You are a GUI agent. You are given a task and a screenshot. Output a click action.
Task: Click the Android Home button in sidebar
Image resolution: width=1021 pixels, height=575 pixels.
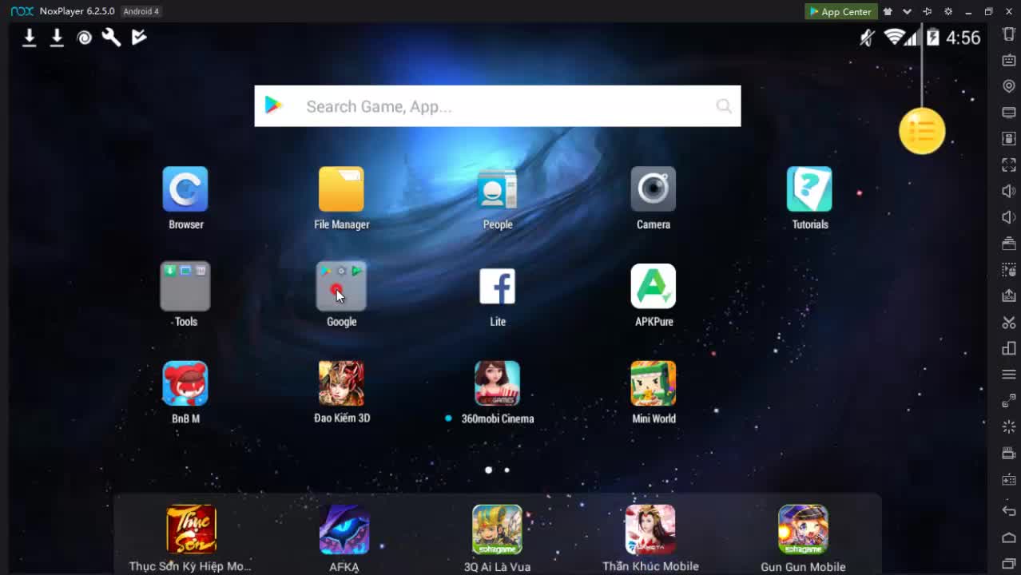pos(1009,537)
